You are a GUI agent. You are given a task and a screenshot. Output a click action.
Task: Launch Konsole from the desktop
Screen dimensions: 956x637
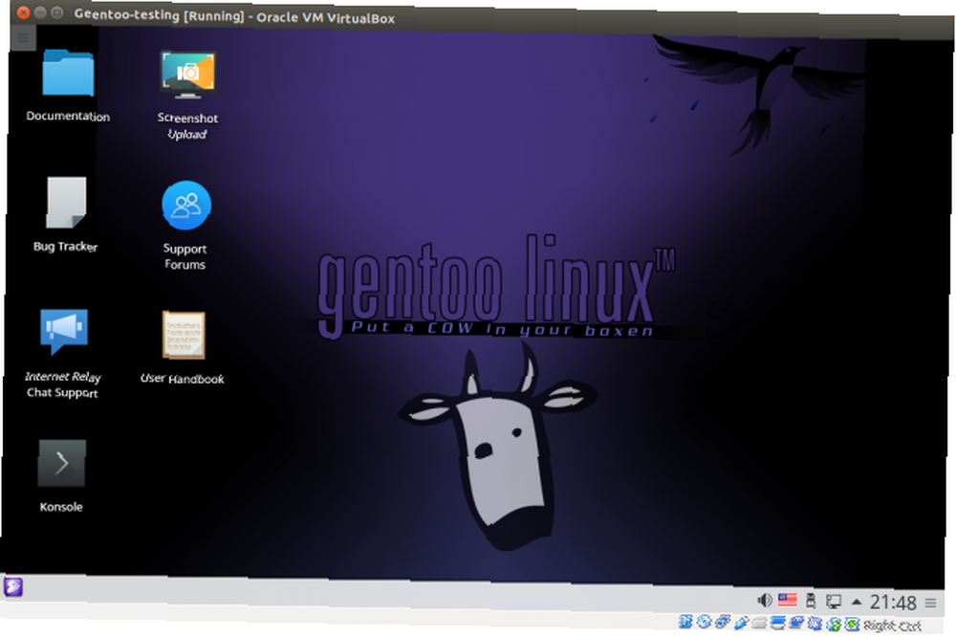61,463
